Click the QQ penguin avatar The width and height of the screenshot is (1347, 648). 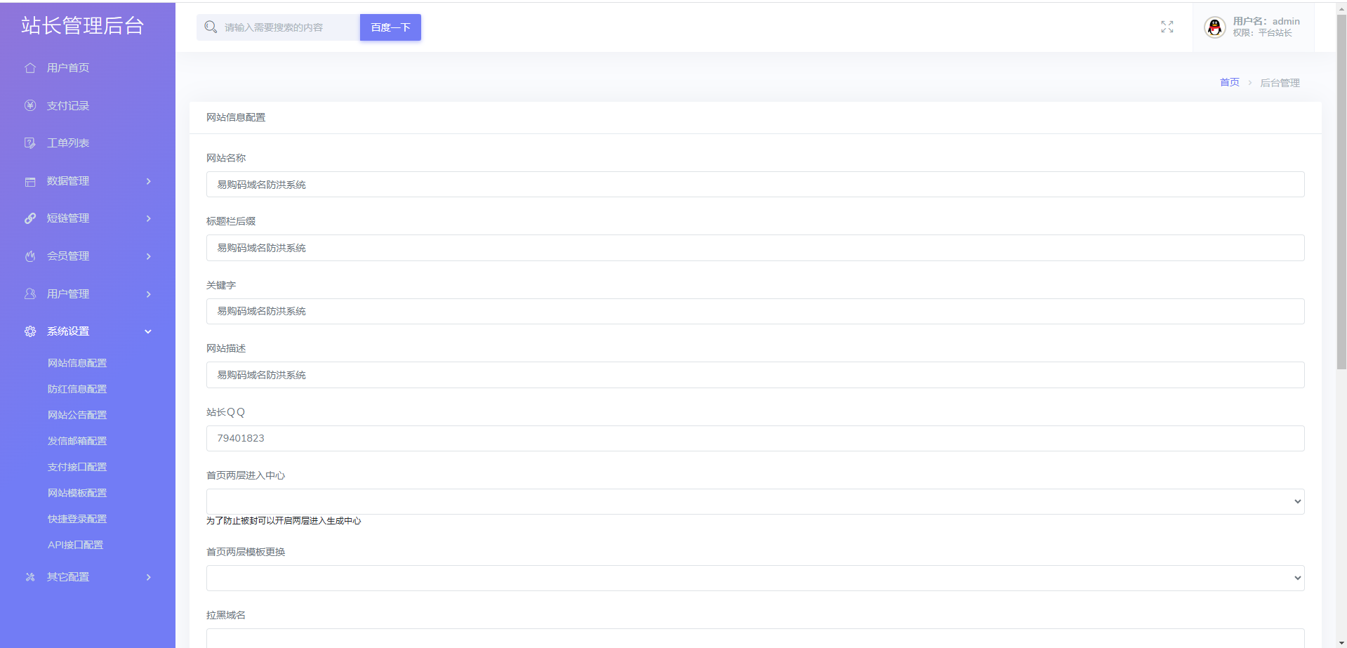pyautogui.click(x=1214, y=27)
